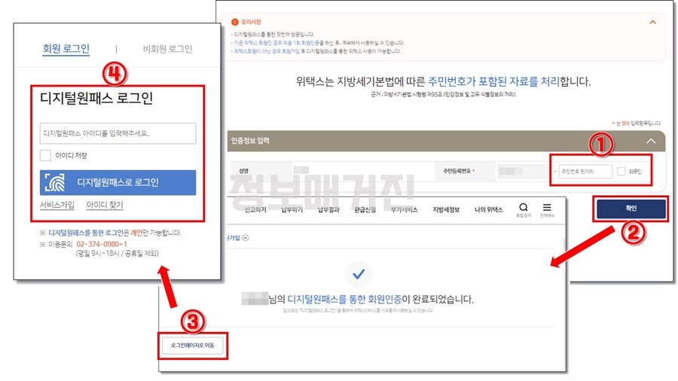
Task: Click the 인증정보 입력 section title
Action: point(250,141)
